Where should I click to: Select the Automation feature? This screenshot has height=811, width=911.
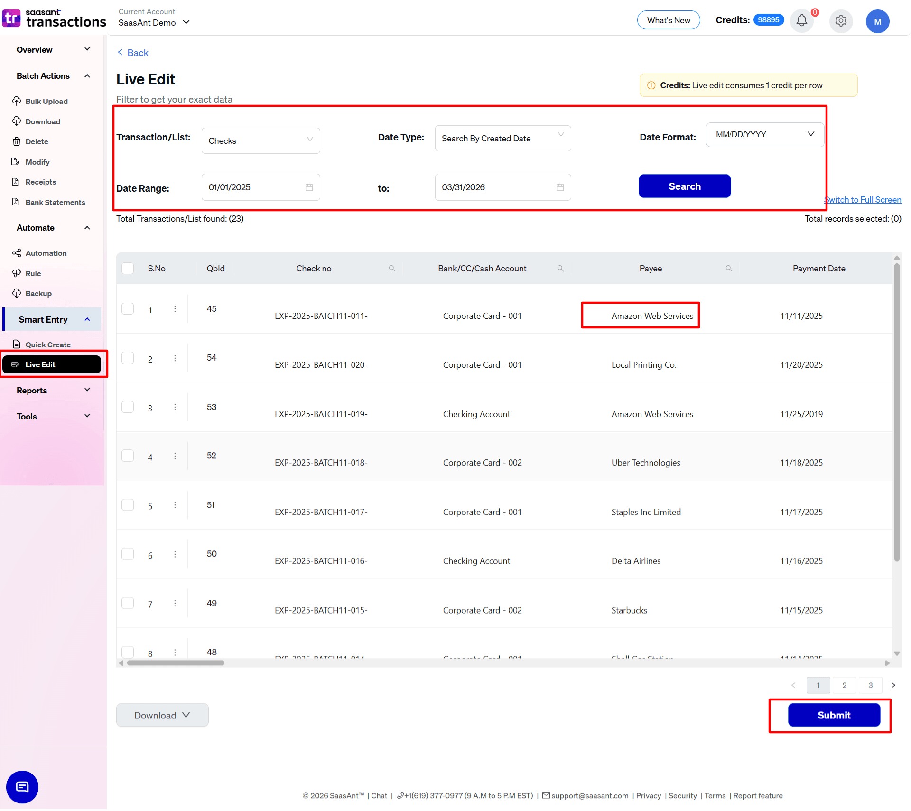coord(45,253)
